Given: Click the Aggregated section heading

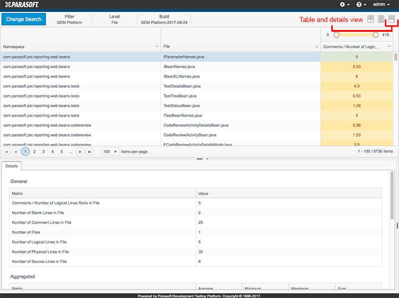Looking at the screenshot, I should point(22,277).
